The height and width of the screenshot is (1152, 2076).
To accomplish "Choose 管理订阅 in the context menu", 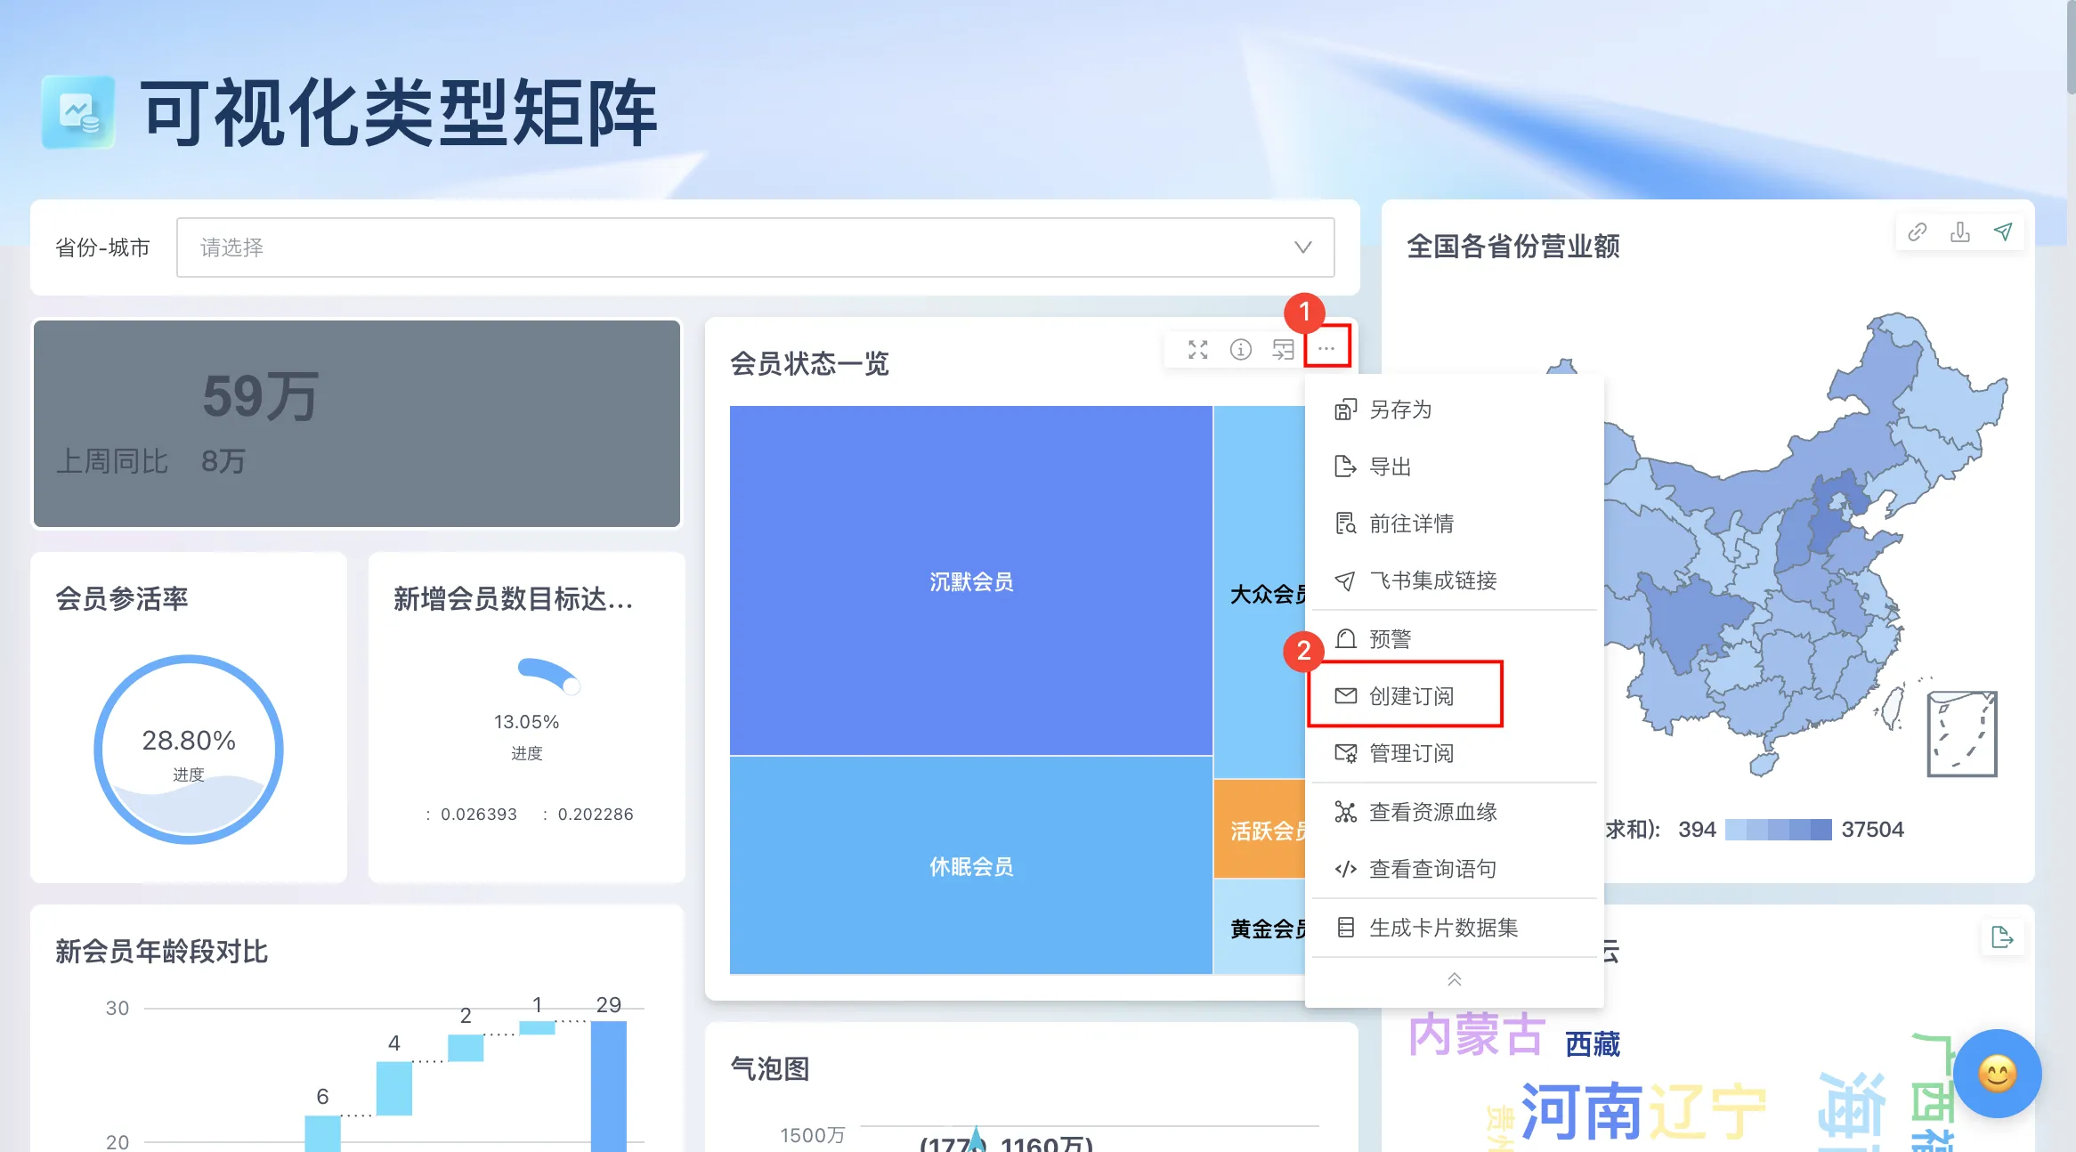I will (x=1411, y=753).
